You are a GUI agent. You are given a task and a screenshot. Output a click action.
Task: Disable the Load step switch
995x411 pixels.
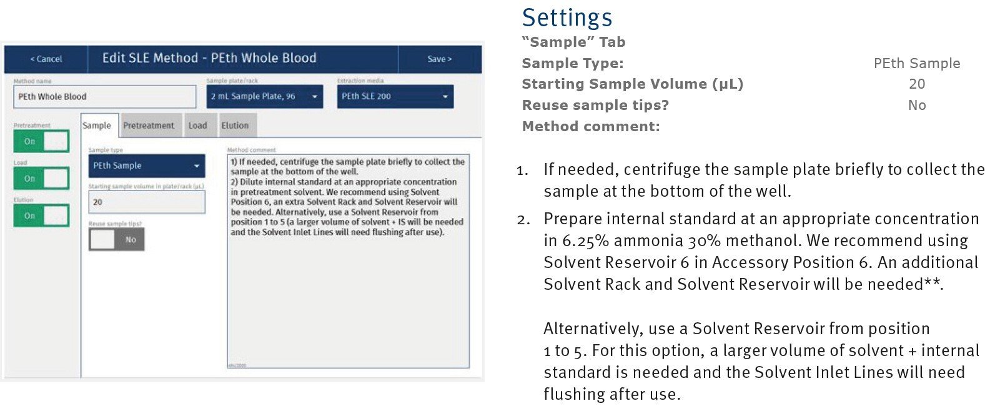pos(41,179)
